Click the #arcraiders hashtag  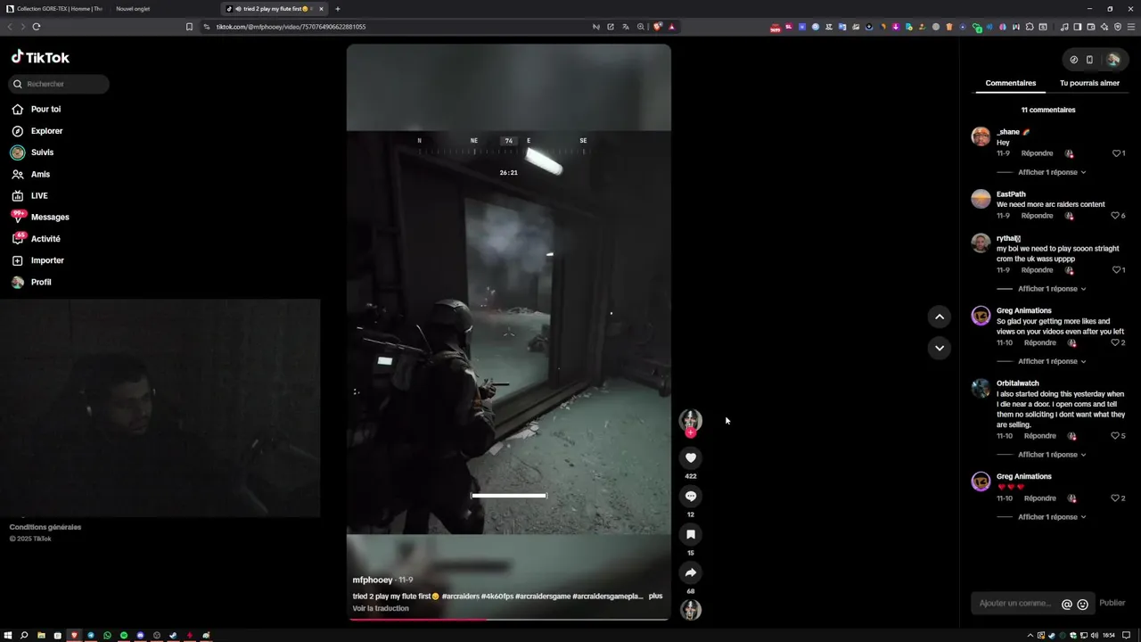[x=460, y=596]
